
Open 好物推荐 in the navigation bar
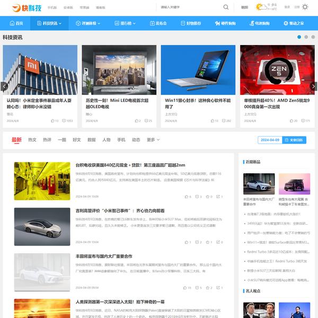(190, 23)
